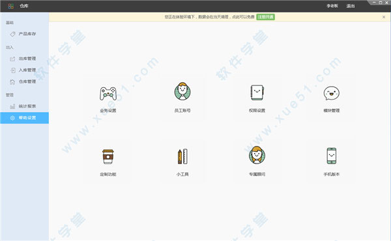Click the user name 李老板

332,6
